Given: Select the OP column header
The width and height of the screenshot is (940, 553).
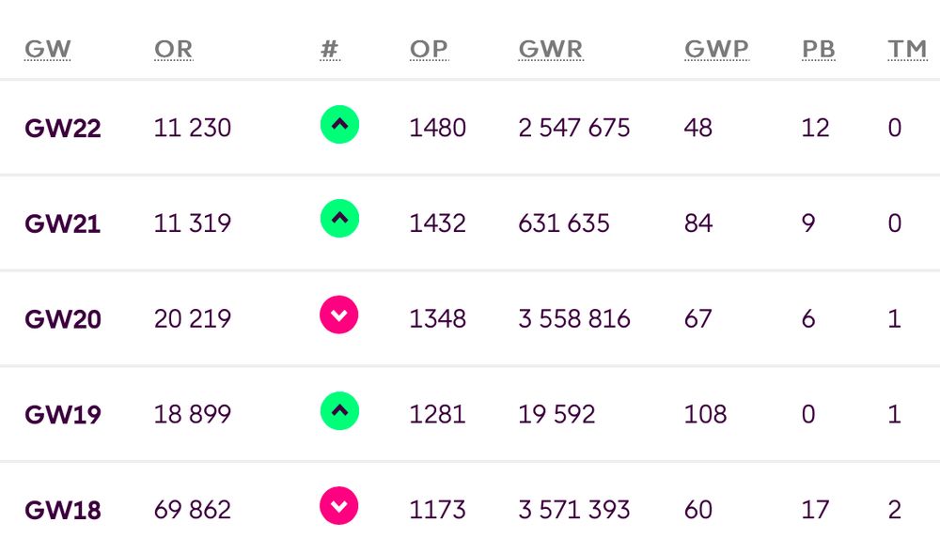Looking at the screenshot, I should [x=429, y=49].
